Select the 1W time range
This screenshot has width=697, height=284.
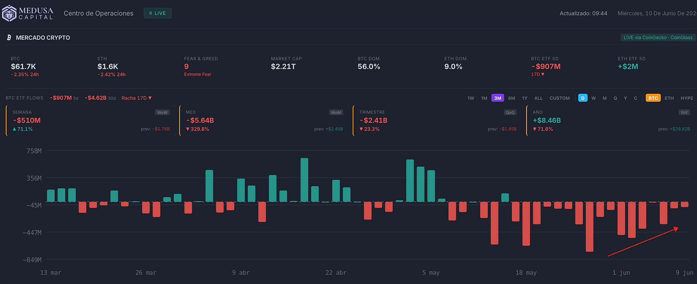click(x=471, y=98)
